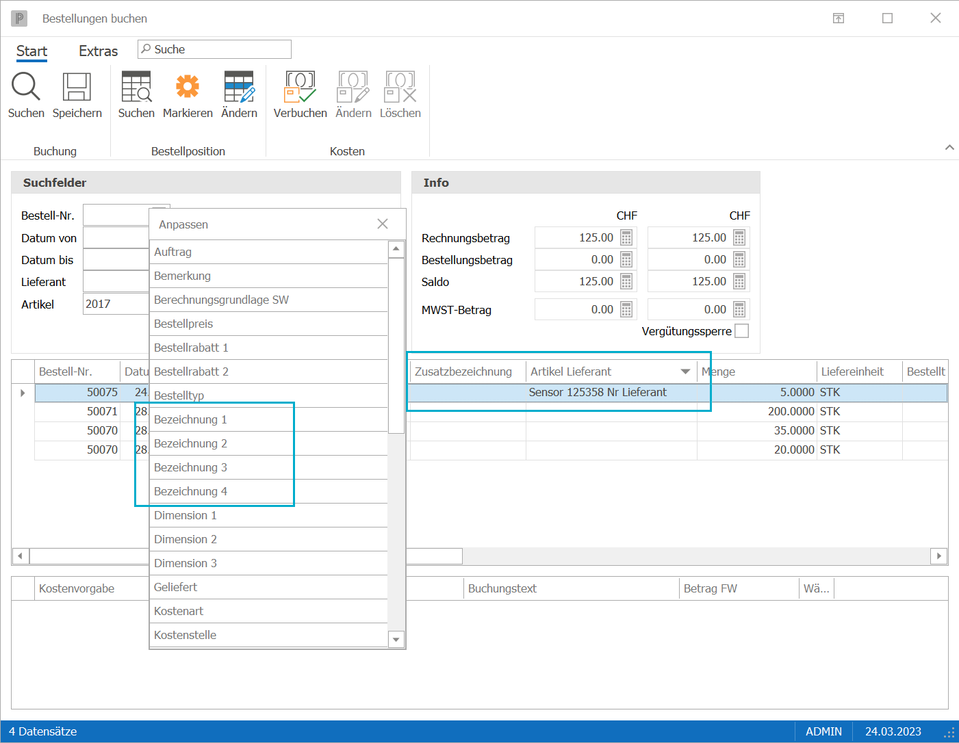Image resolution: width=959 pixels, height=743 pixels.
Task: Click the Menge column header
Action: 756,371
